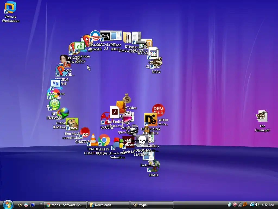Open the black C:\ command prompt icon
This screenshot has width=278, height=209.
click(105, 36)
